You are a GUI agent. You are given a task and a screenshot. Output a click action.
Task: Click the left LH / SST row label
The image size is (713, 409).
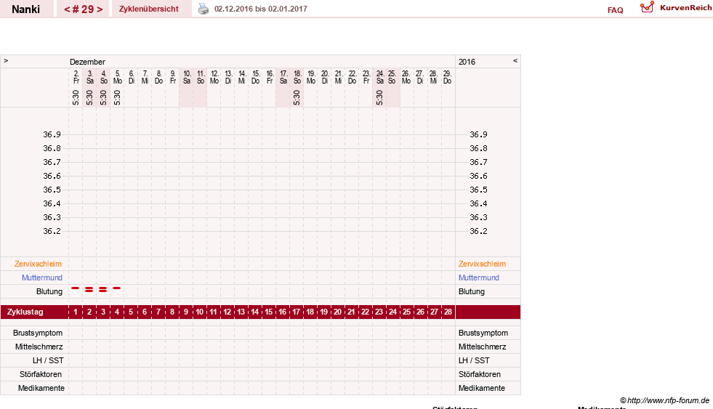48,360
